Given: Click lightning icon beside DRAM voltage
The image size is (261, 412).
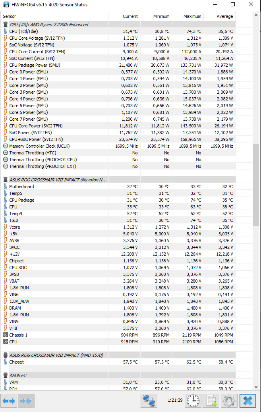Looking at the screenshot, I should pyautogui.click(x=5, y=308).
